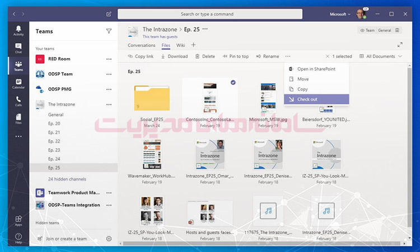The height and width of the screenshot is (252, 420).
Task: Click Copy link in toolbar
Action: point(141,56)
